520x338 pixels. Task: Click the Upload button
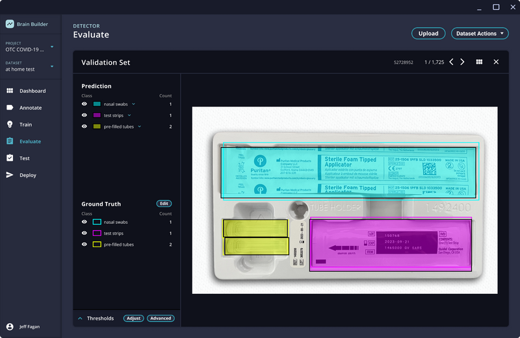[x=428, y=33]
